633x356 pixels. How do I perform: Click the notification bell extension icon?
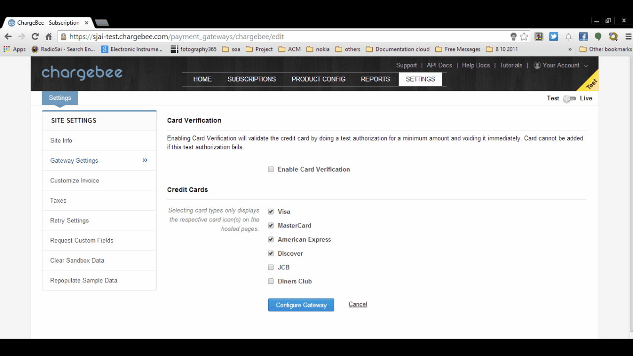(x=568, y=37)
